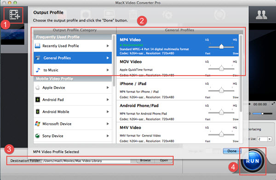Viewport: 276px width, 180px height.
Task: Expand Recently Used Profile arrow
Action: (108, 46)
